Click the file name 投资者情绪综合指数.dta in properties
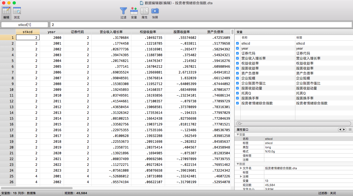This screenshot has height=196, width=353. coord(281,168)
